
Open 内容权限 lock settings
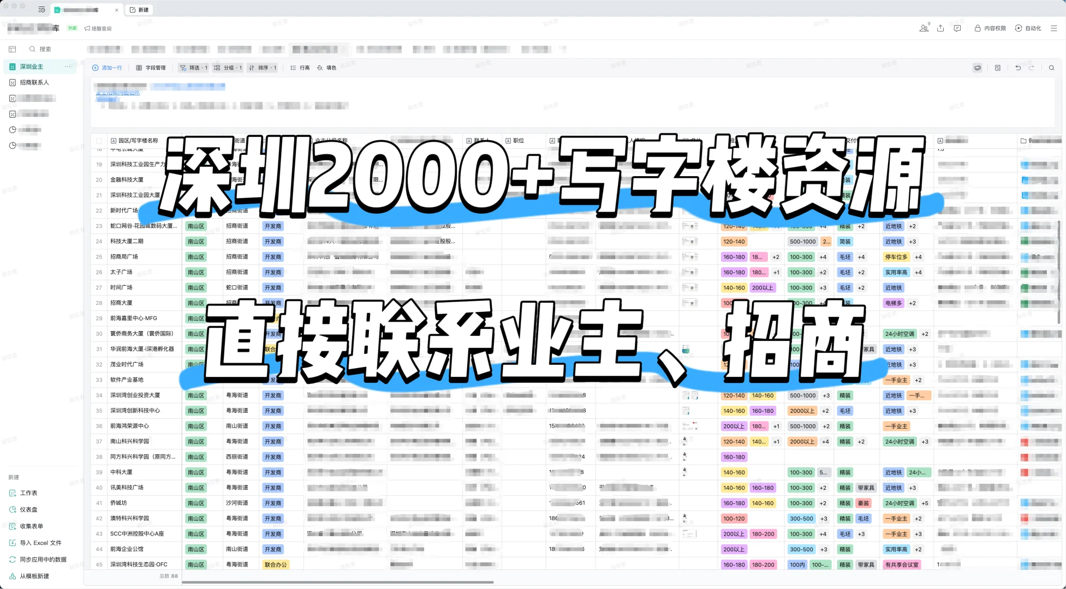pos(990,28)
